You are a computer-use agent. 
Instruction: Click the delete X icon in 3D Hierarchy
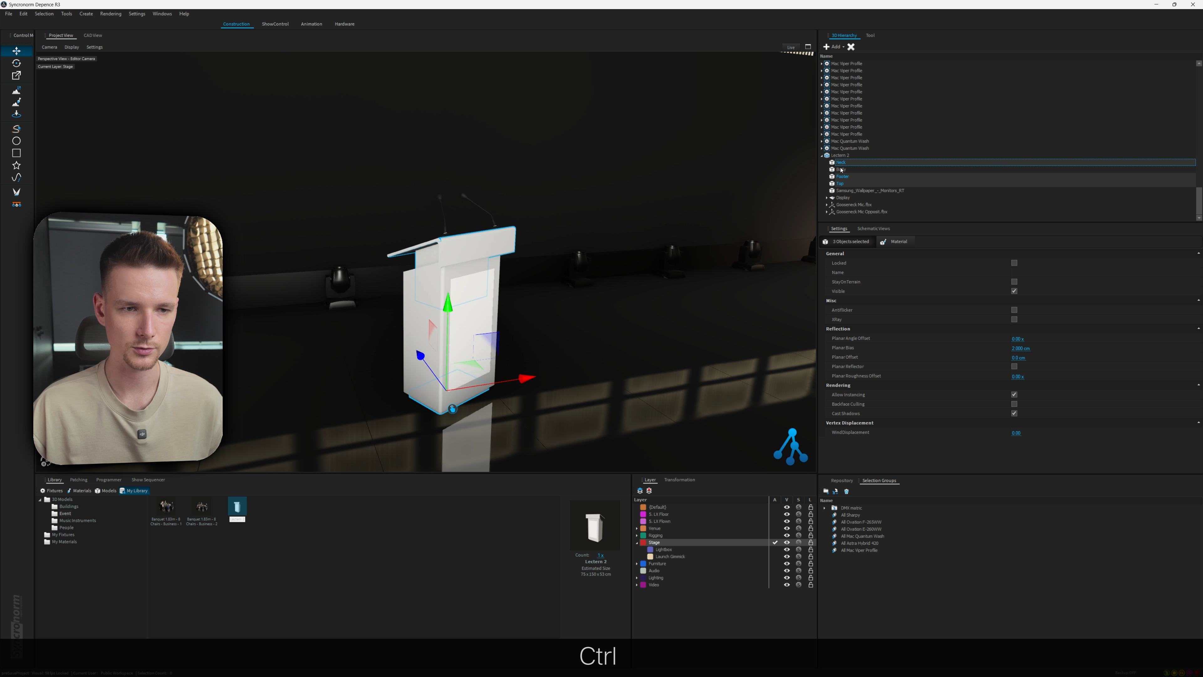tap(851, 47)
